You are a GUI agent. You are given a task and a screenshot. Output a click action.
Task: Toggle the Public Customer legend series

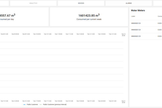[32, 104]
